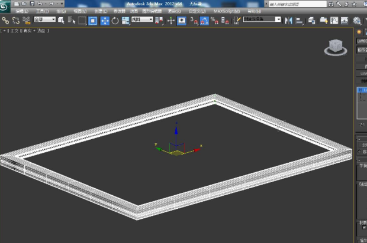Open the Schematic View icon
This screenshot has width=367, height=243.
coord(345,21)
